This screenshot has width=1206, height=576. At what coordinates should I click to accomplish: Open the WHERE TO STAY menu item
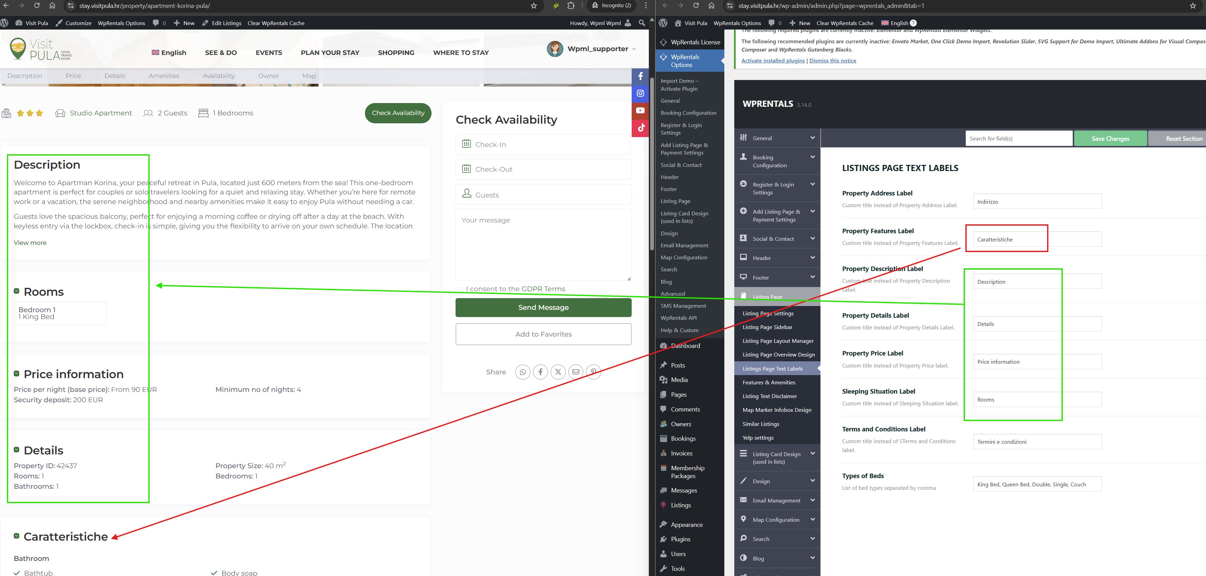click(461, 53)
